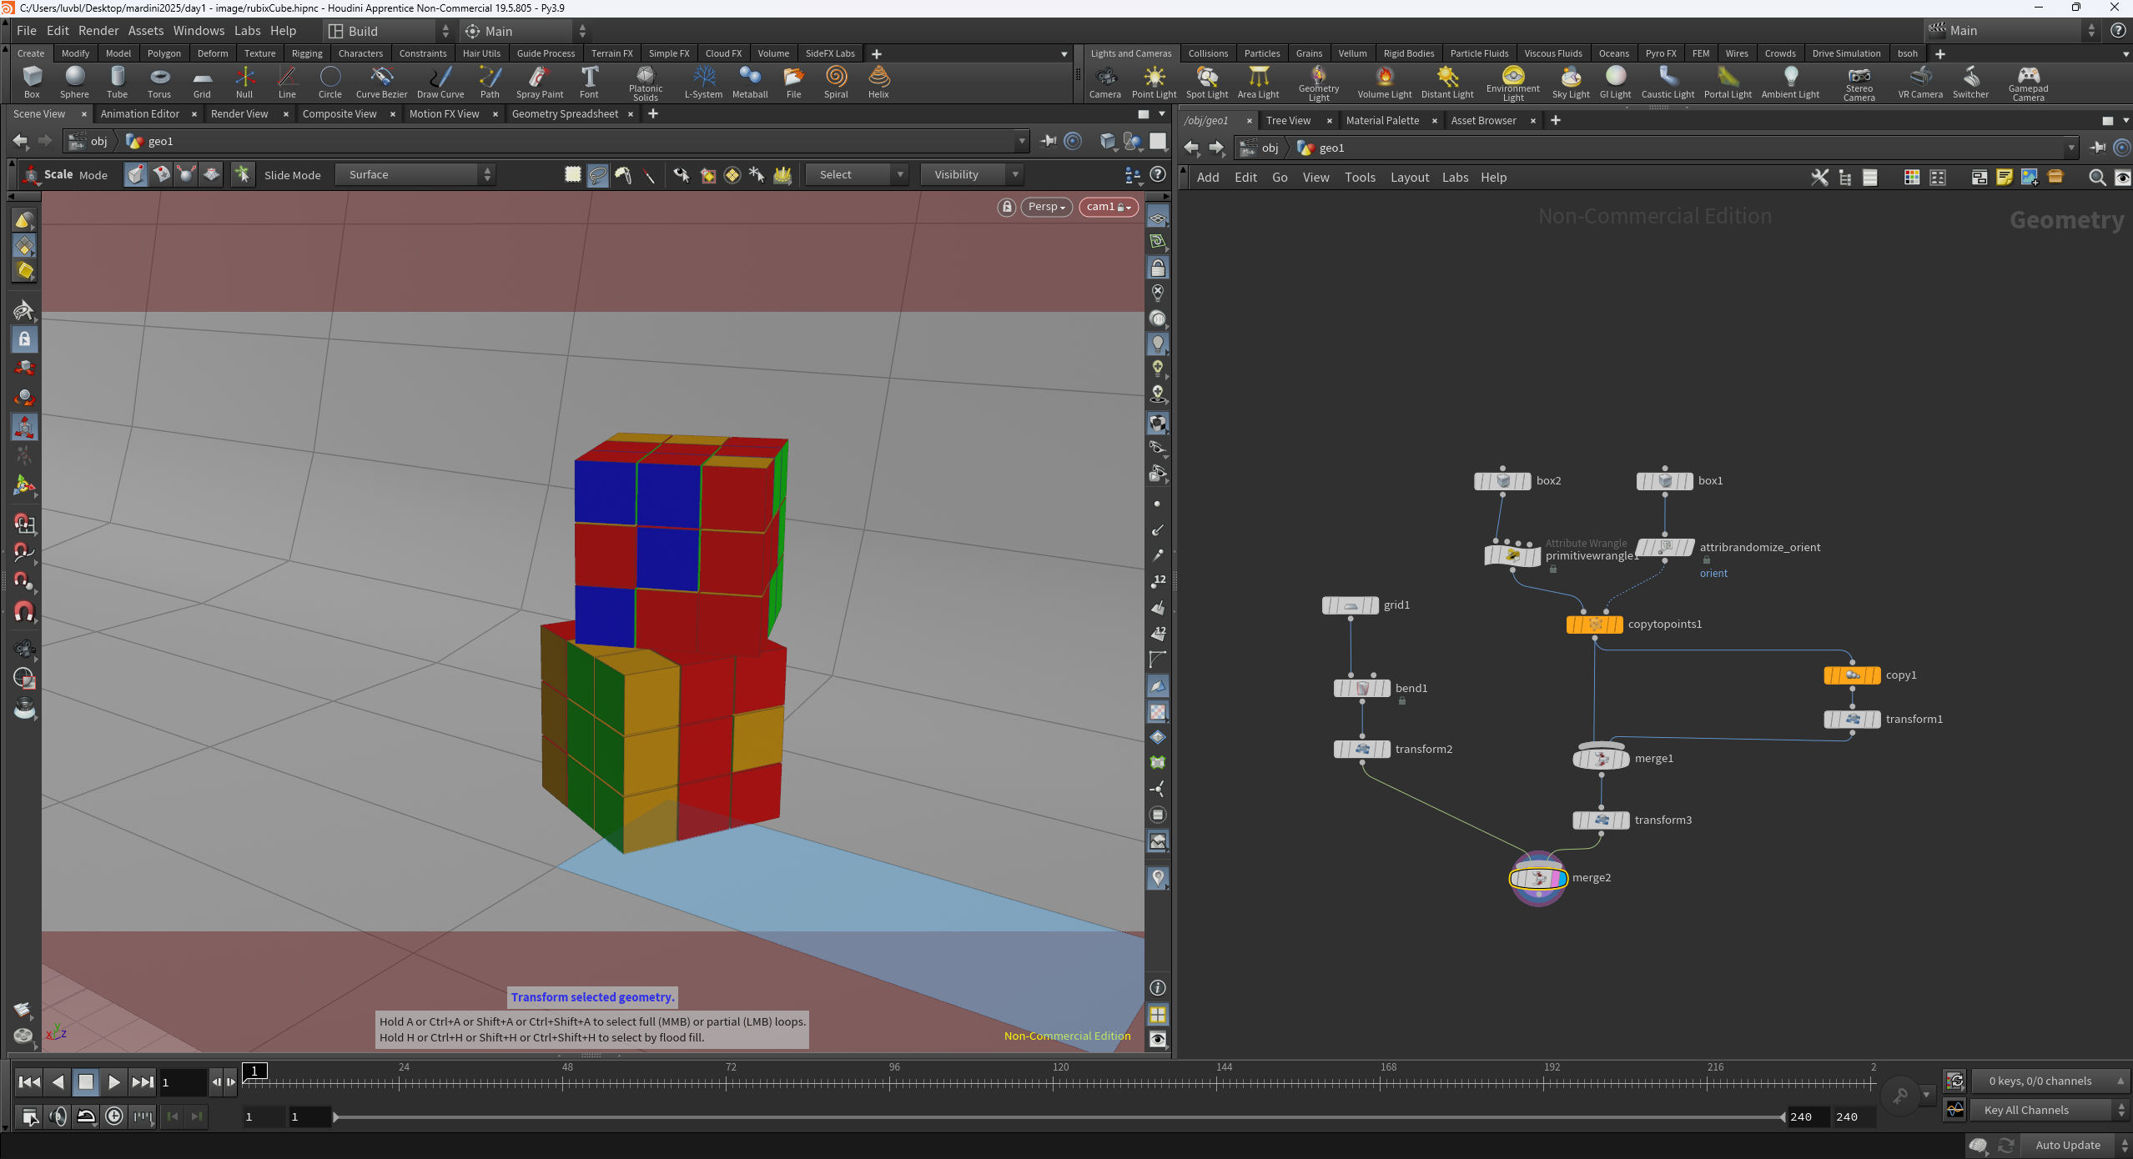
Task: Open the network editor search
Action: tap(2096, 178)
